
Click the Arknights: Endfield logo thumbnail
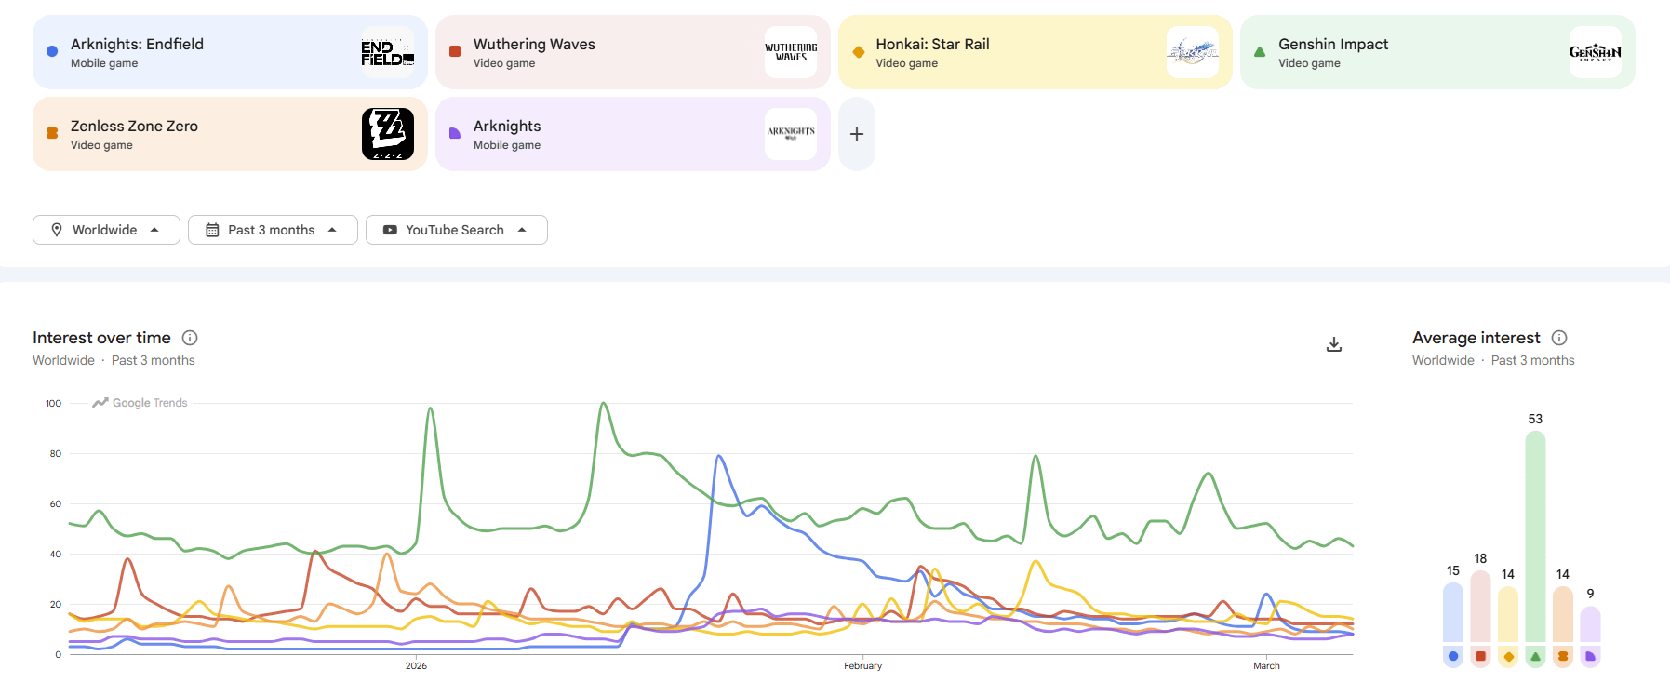[388, 52]
